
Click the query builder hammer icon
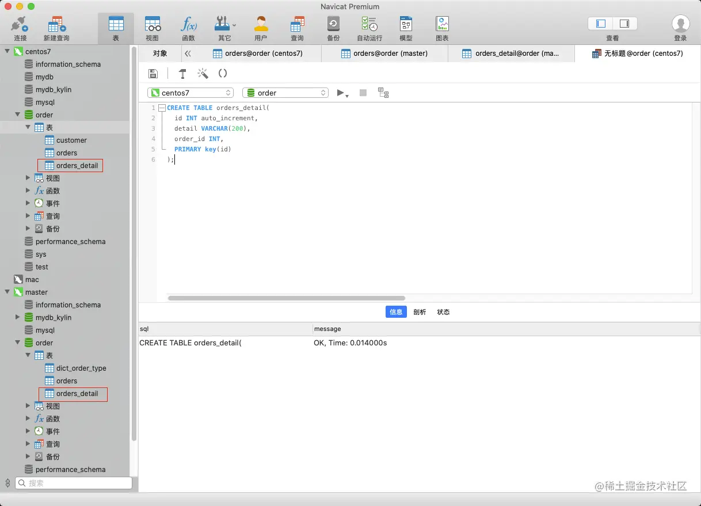point(182,73)
